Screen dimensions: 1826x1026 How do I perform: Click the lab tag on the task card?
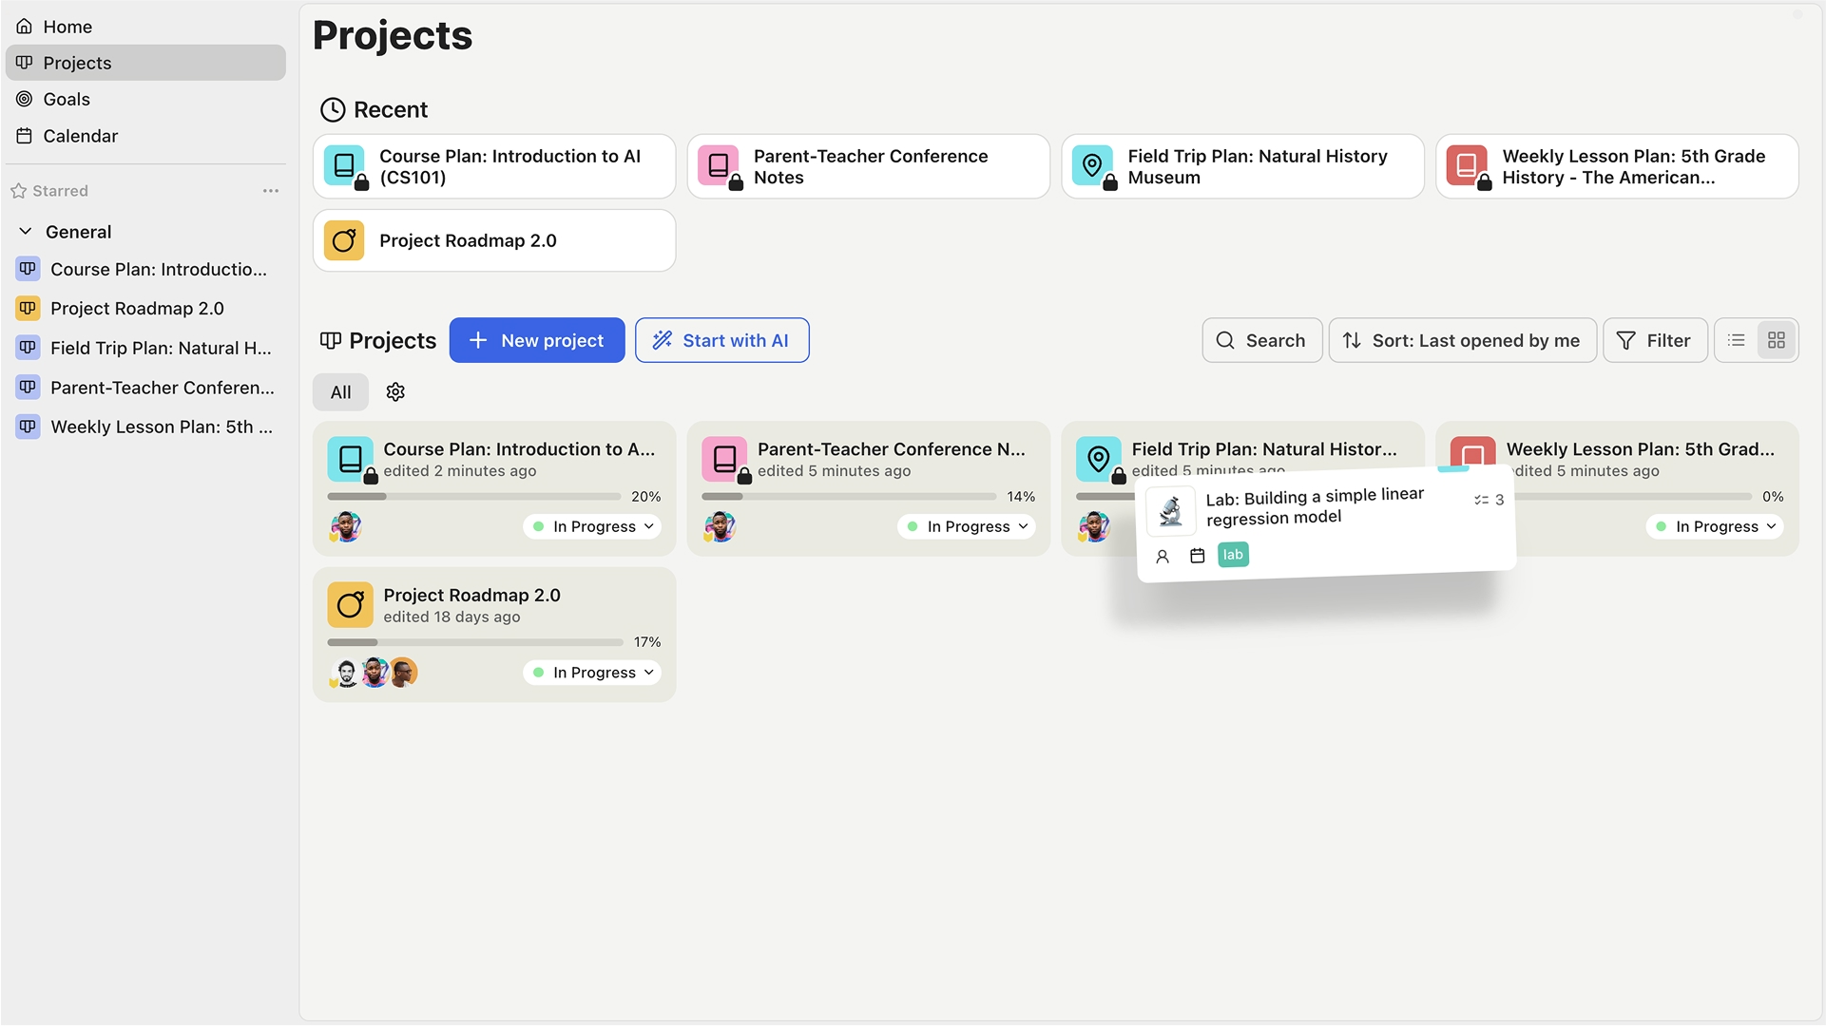point(1233,555)
